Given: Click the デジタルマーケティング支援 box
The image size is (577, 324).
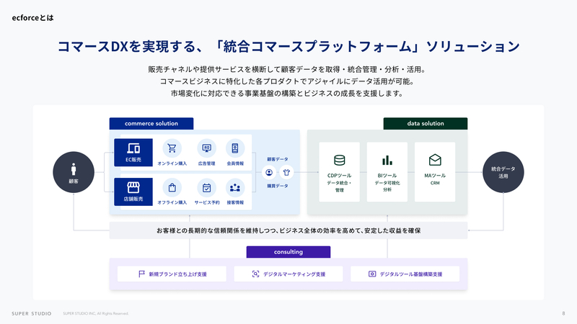Looking at the screenshot, I should (288, 274).
